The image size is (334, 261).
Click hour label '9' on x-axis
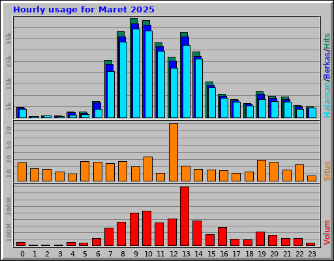coord(136,254)
